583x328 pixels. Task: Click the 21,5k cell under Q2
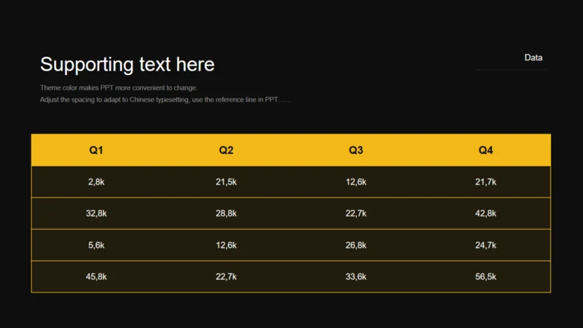[226, 181]
